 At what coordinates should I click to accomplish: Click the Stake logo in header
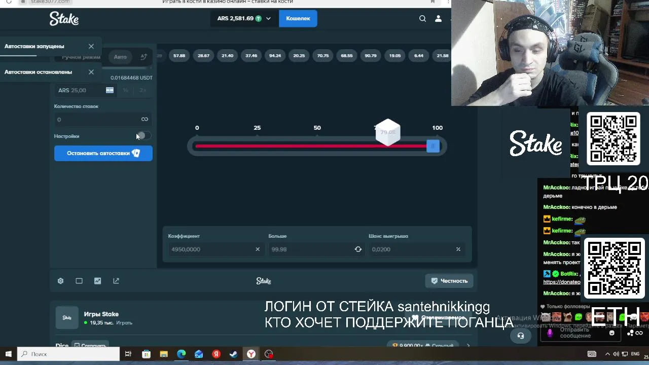coord(64,19)
